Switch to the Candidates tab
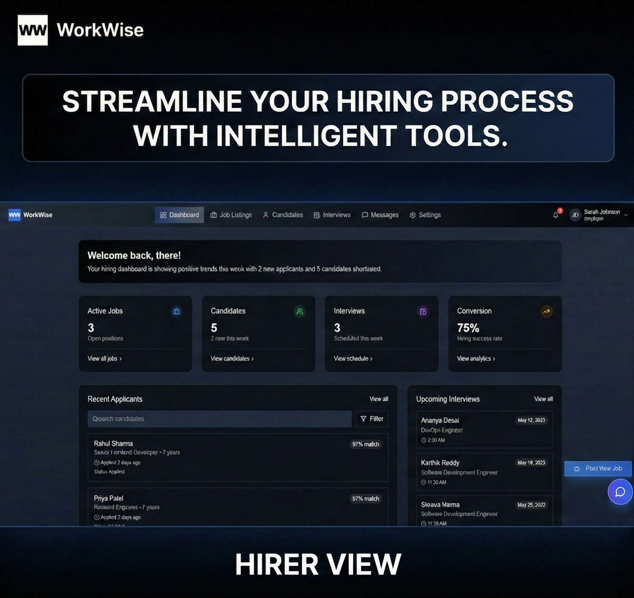 pos(283,215)
